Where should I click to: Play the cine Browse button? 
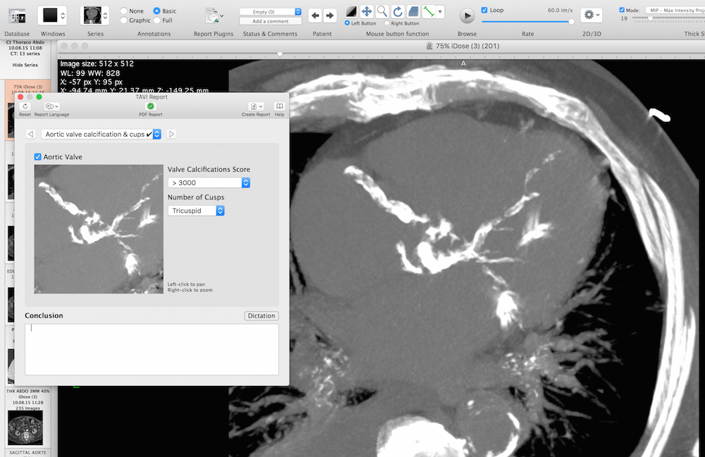tap(467, 15)
